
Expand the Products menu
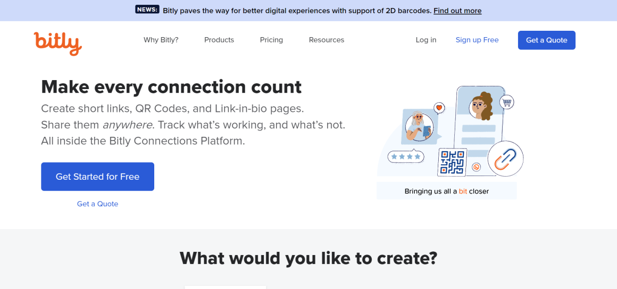tap(219, 40)
